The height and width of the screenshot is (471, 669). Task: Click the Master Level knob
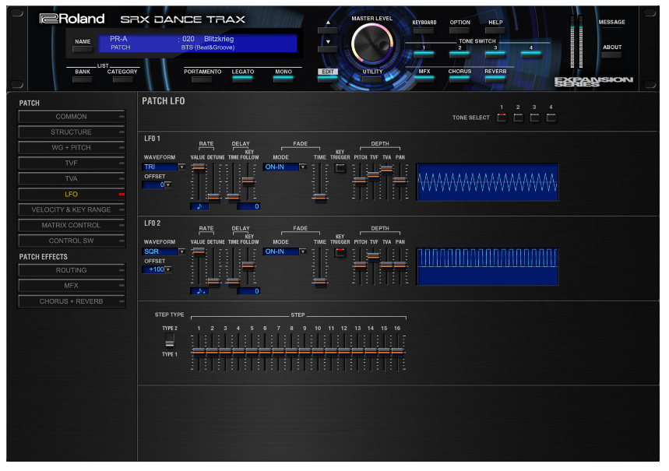[x=371, y=44]
